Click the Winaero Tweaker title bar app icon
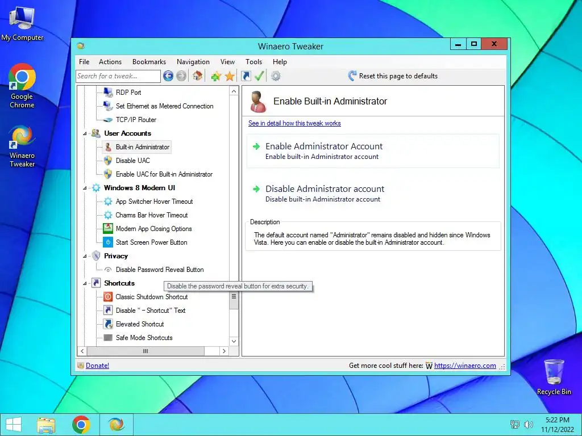Screen dimensions: 582x436 (81, 46)
